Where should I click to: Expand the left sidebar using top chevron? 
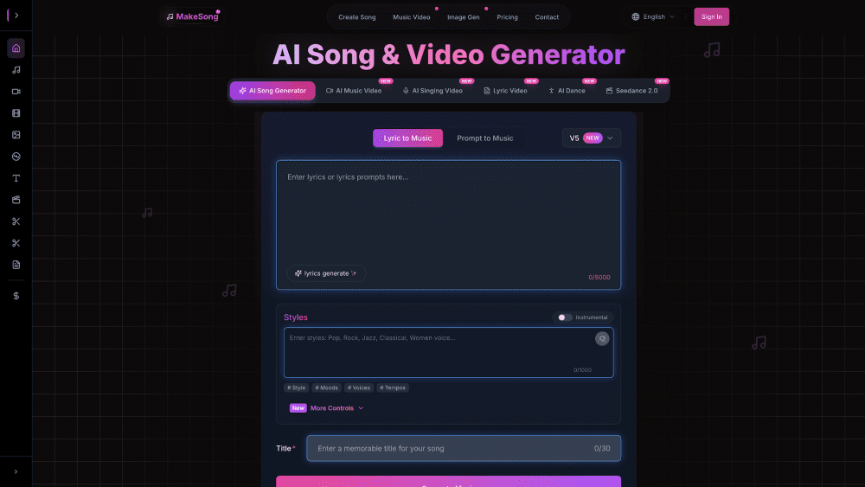pyautogui.click(x=16, y=16)
